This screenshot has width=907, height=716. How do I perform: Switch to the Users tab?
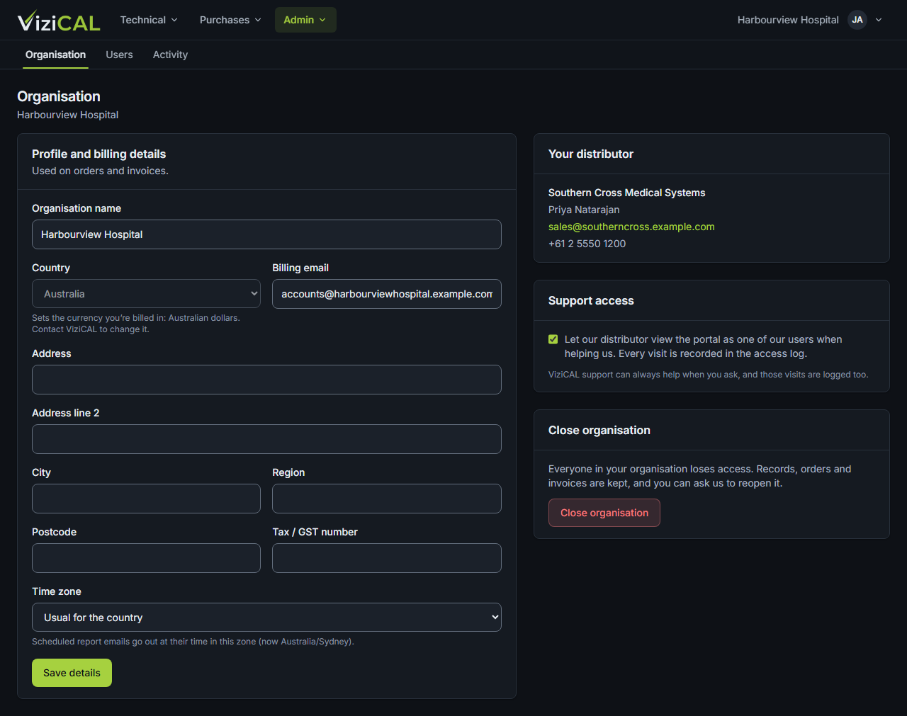pyautogui.click(x=119, y=55)
